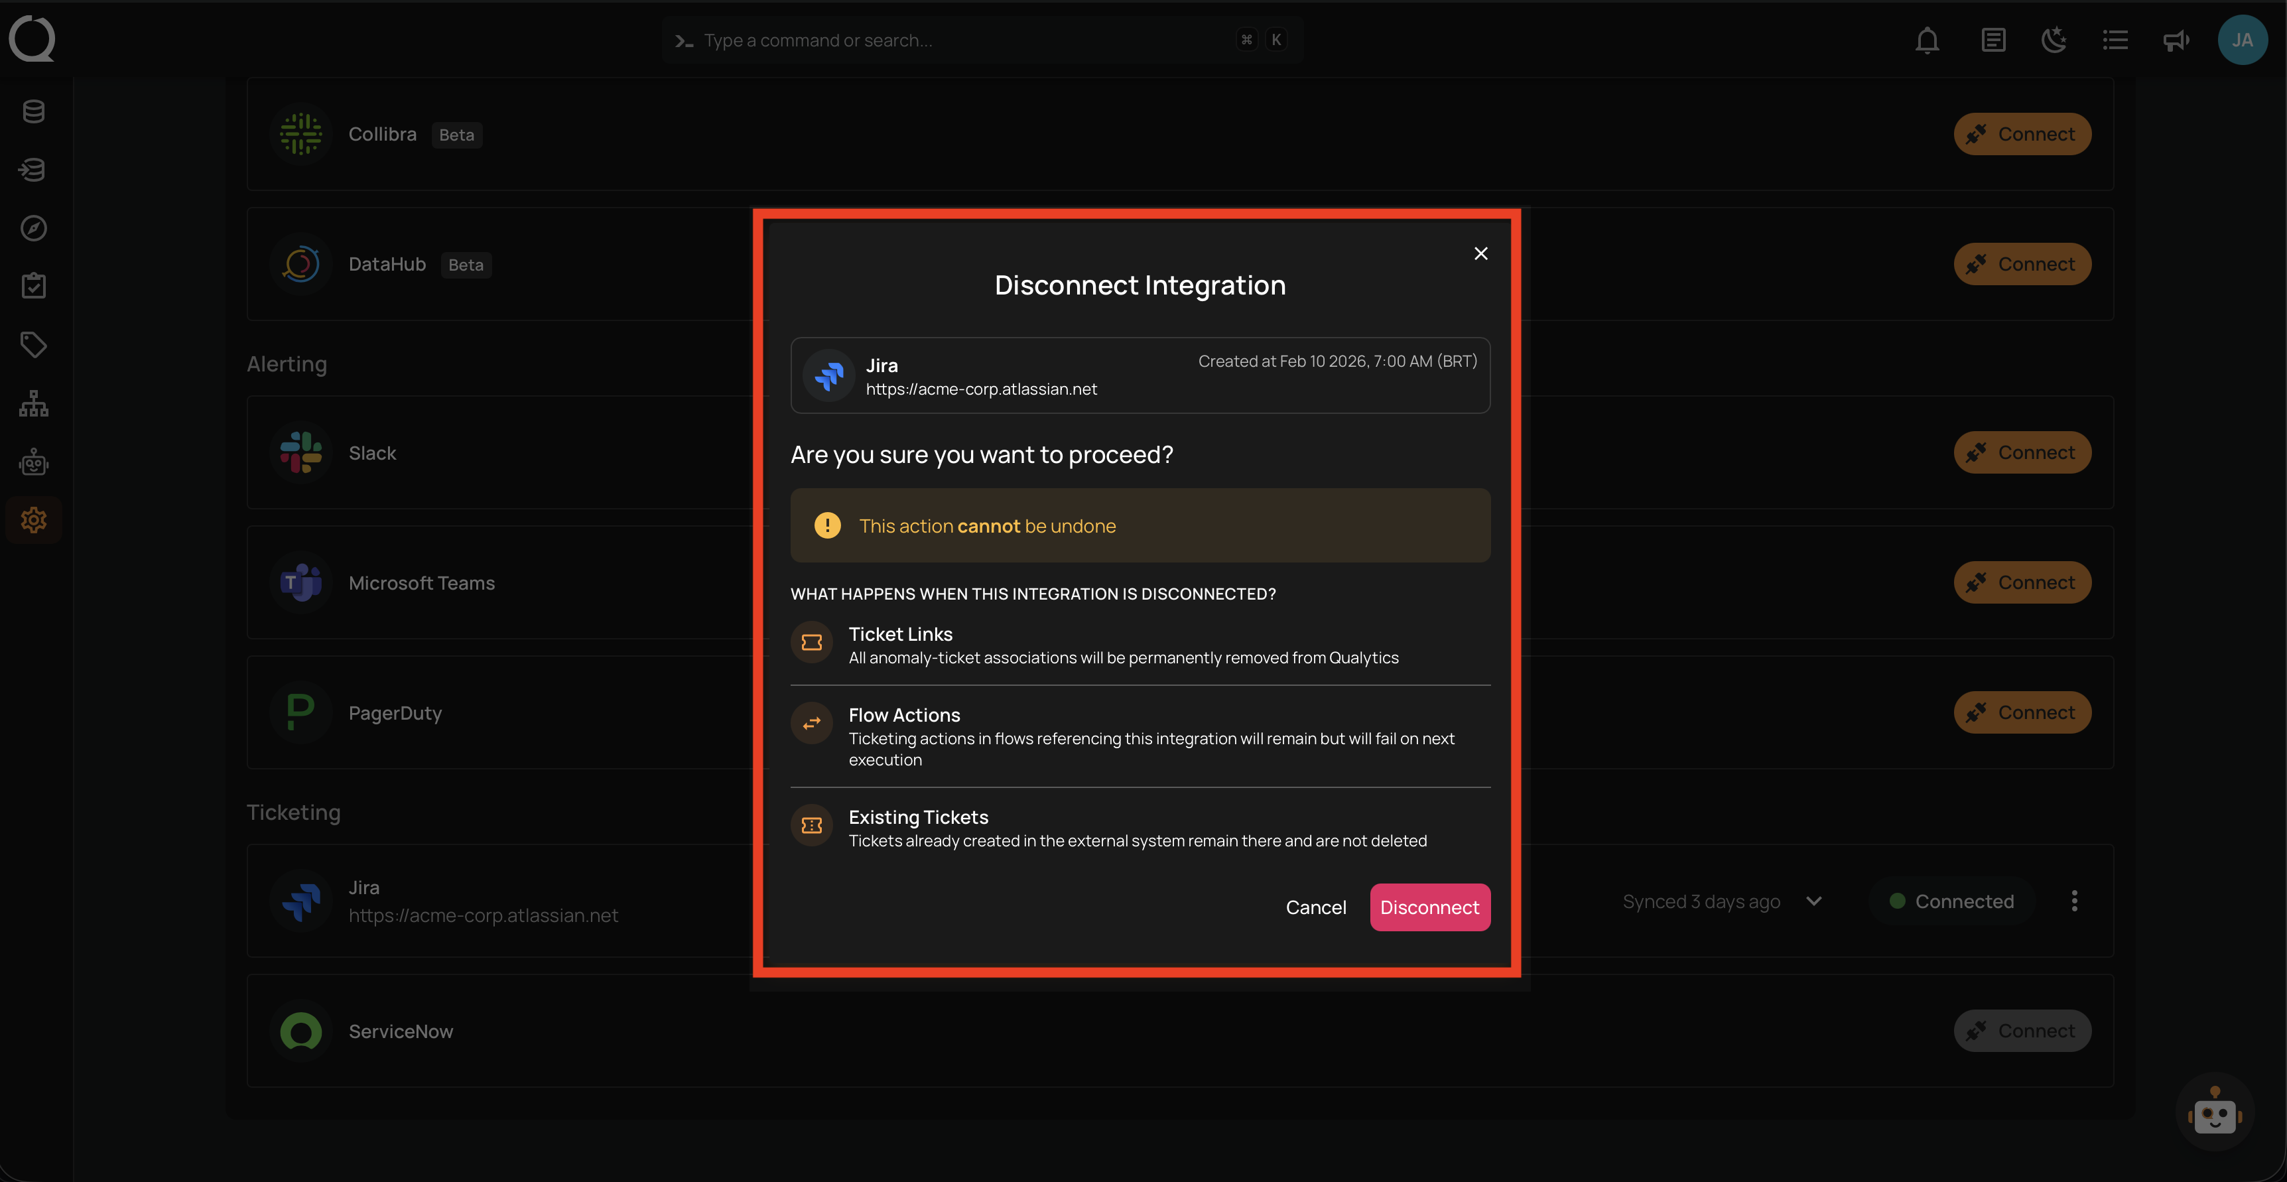Screen dimensions: 2287x1182
Task: Toggle dark mode moon icon
Action: (2054, 40)
